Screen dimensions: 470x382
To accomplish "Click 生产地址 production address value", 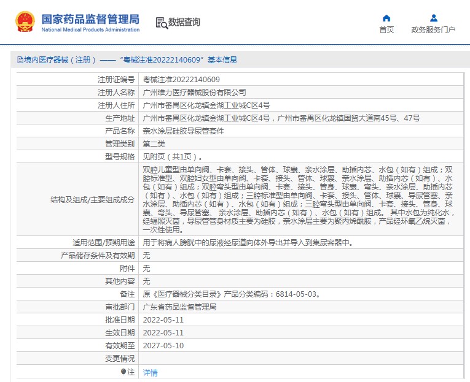I will [281, 118].
